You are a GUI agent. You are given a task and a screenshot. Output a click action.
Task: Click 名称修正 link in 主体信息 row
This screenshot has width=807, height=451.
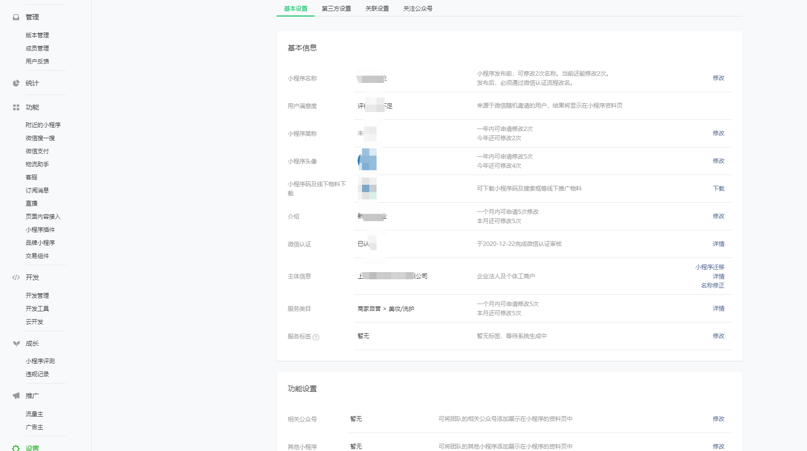coord(712,286)
